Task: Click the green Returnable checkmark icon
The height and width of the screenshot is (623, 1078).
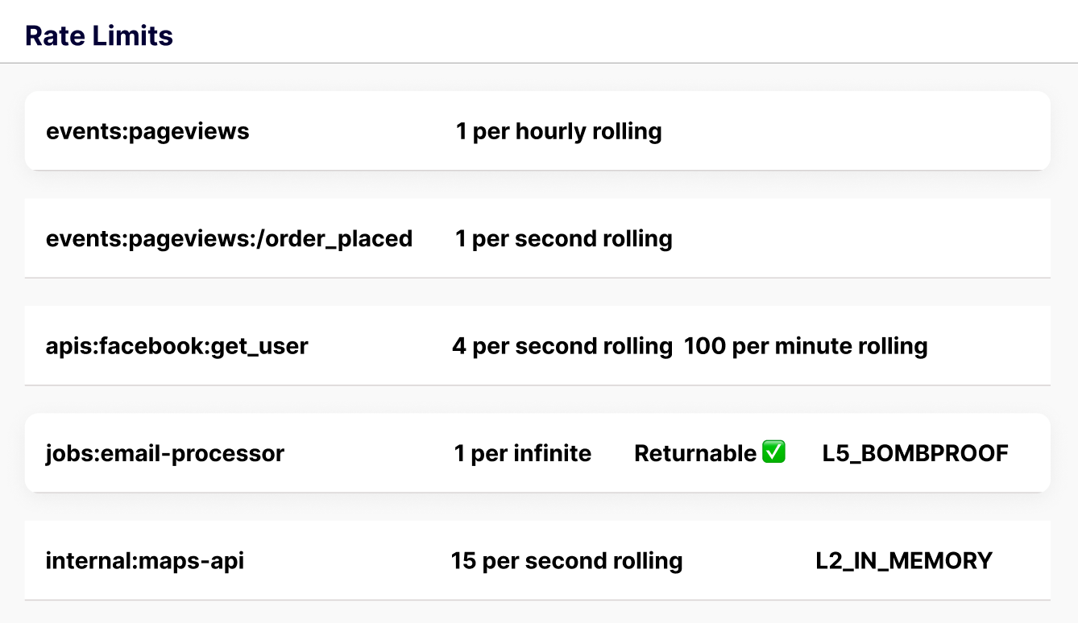Action: tap(773, 452)
